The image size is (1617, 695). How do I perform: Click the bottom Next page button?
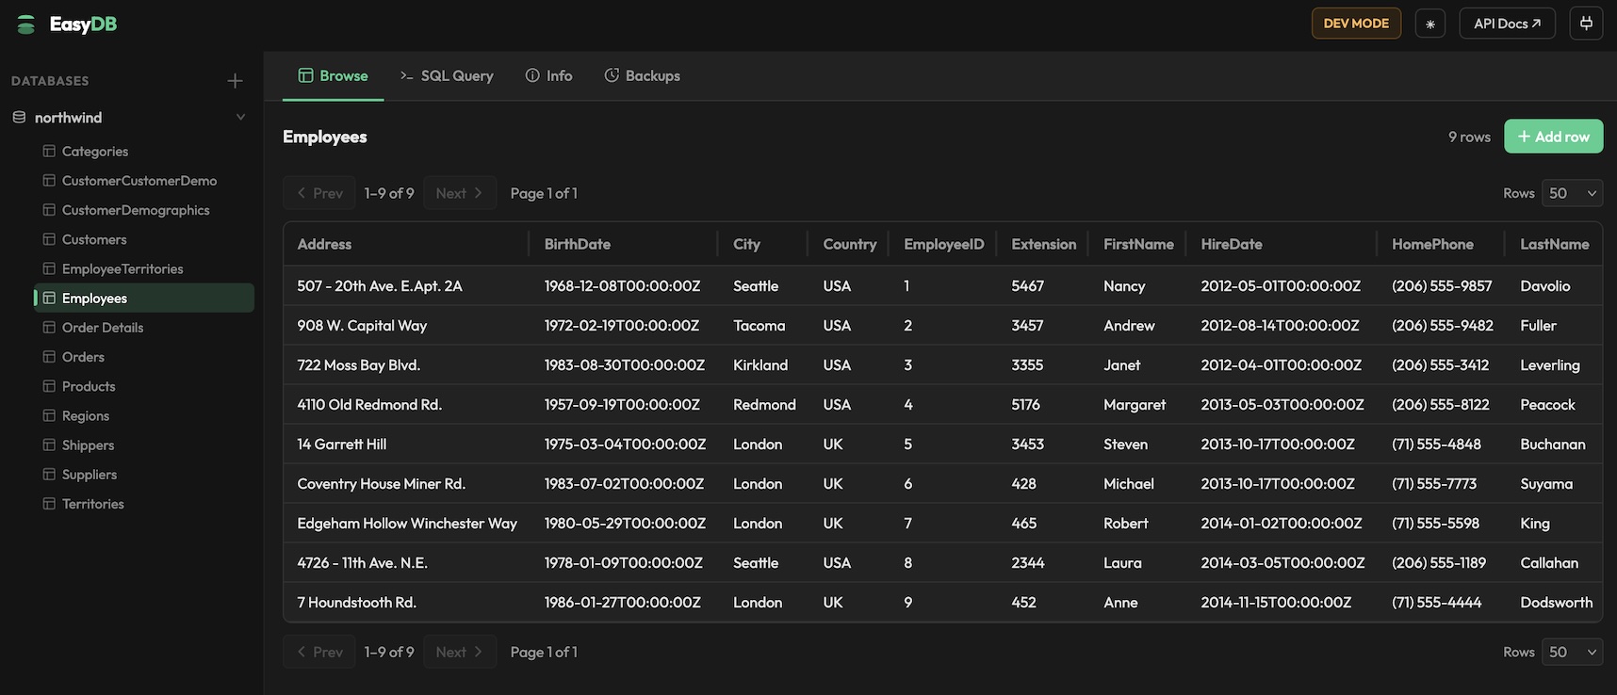point(460,652)
